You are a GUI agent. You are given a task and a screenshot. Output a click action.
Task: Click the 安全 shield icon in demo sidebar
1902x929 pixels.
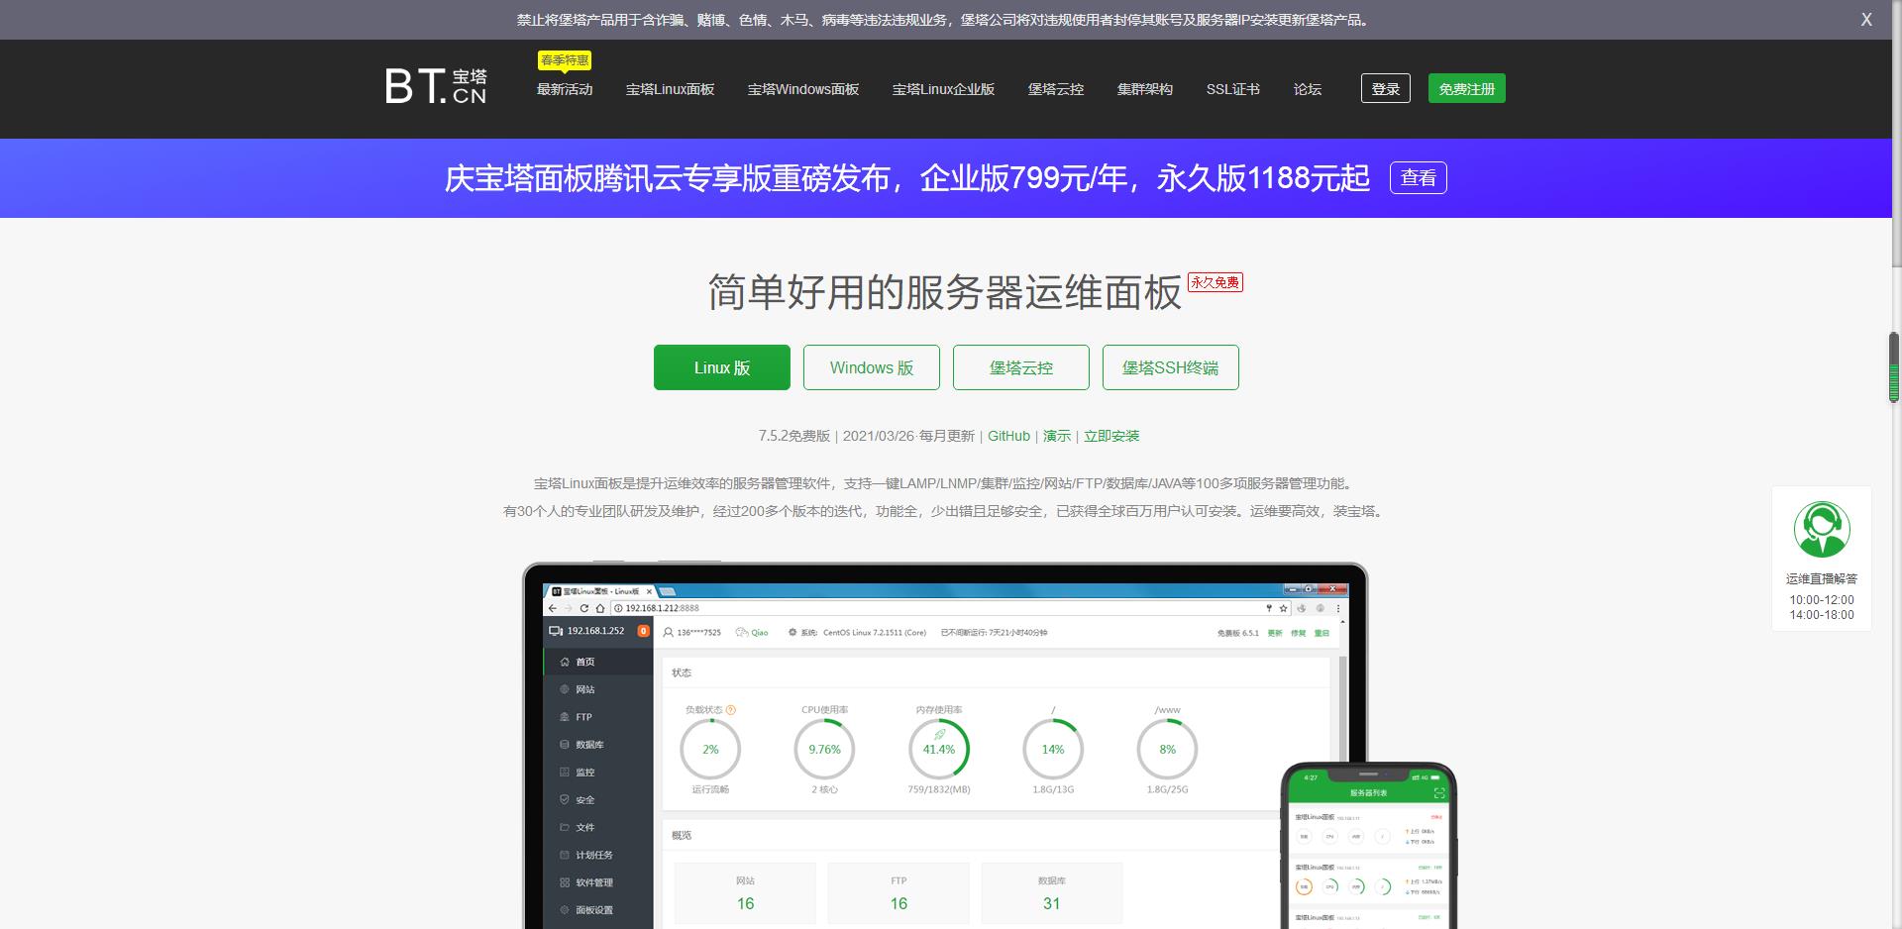tap(565, 799)
